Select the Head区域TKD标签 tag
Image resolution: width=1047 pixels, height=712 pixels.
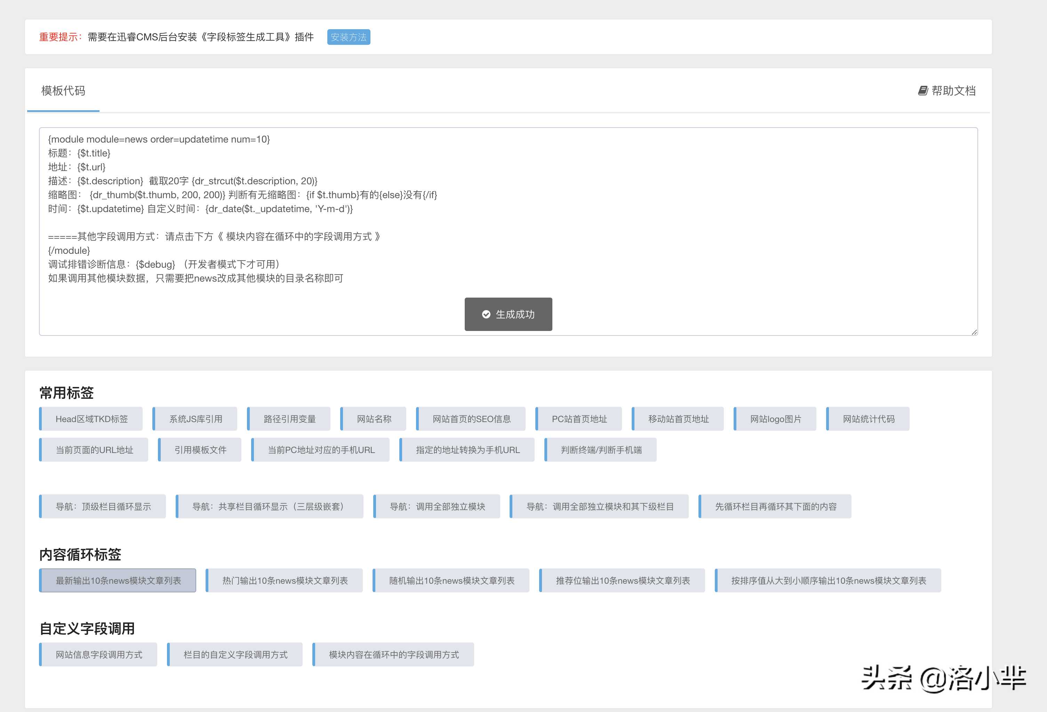[x=91, y=419]
